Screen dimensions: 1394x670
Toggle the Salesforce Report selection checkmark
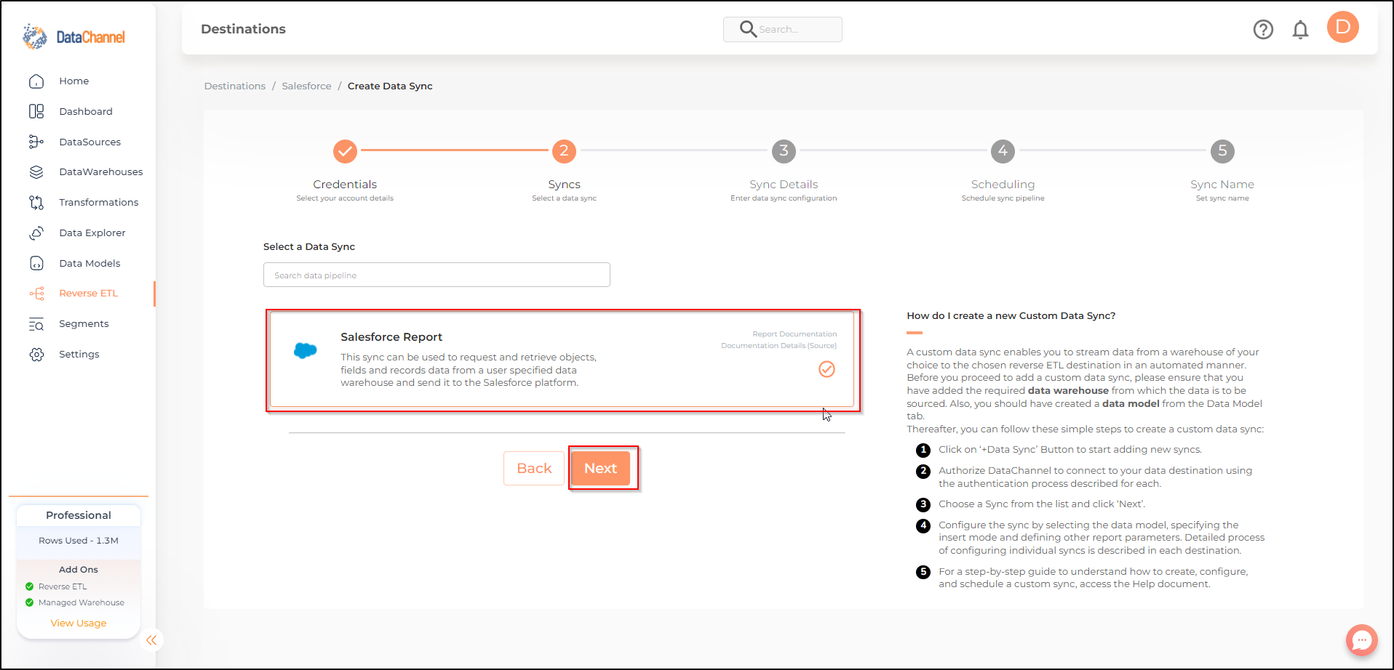[x=827, y=369]
